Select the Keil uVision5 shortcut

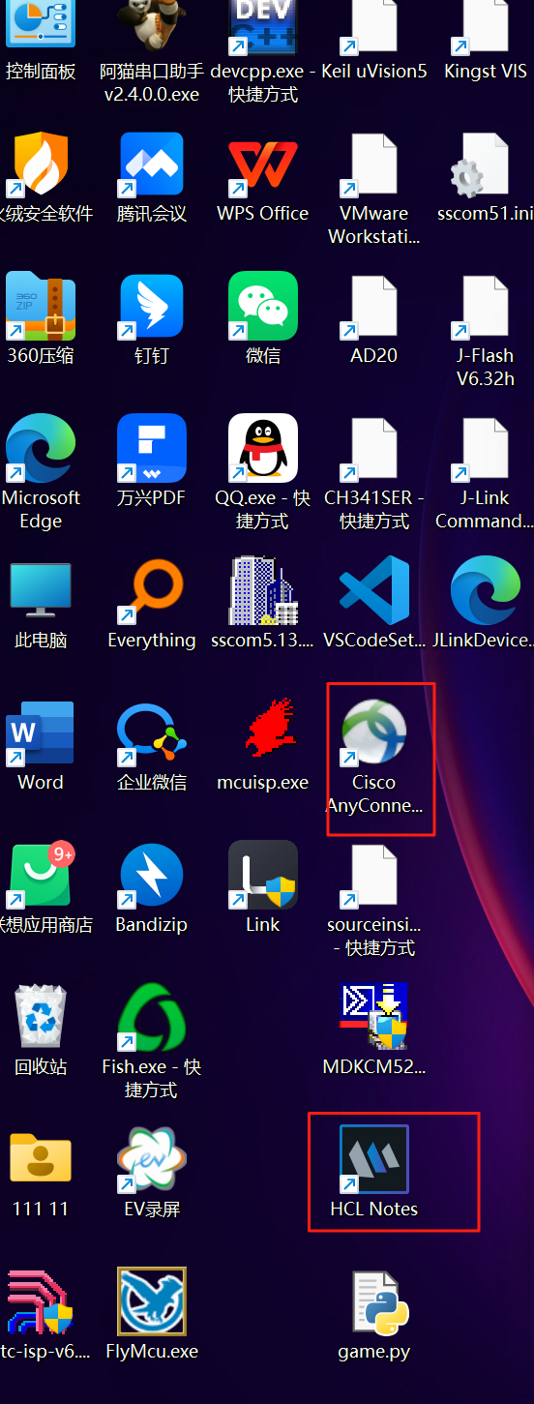tap(374, 25)
